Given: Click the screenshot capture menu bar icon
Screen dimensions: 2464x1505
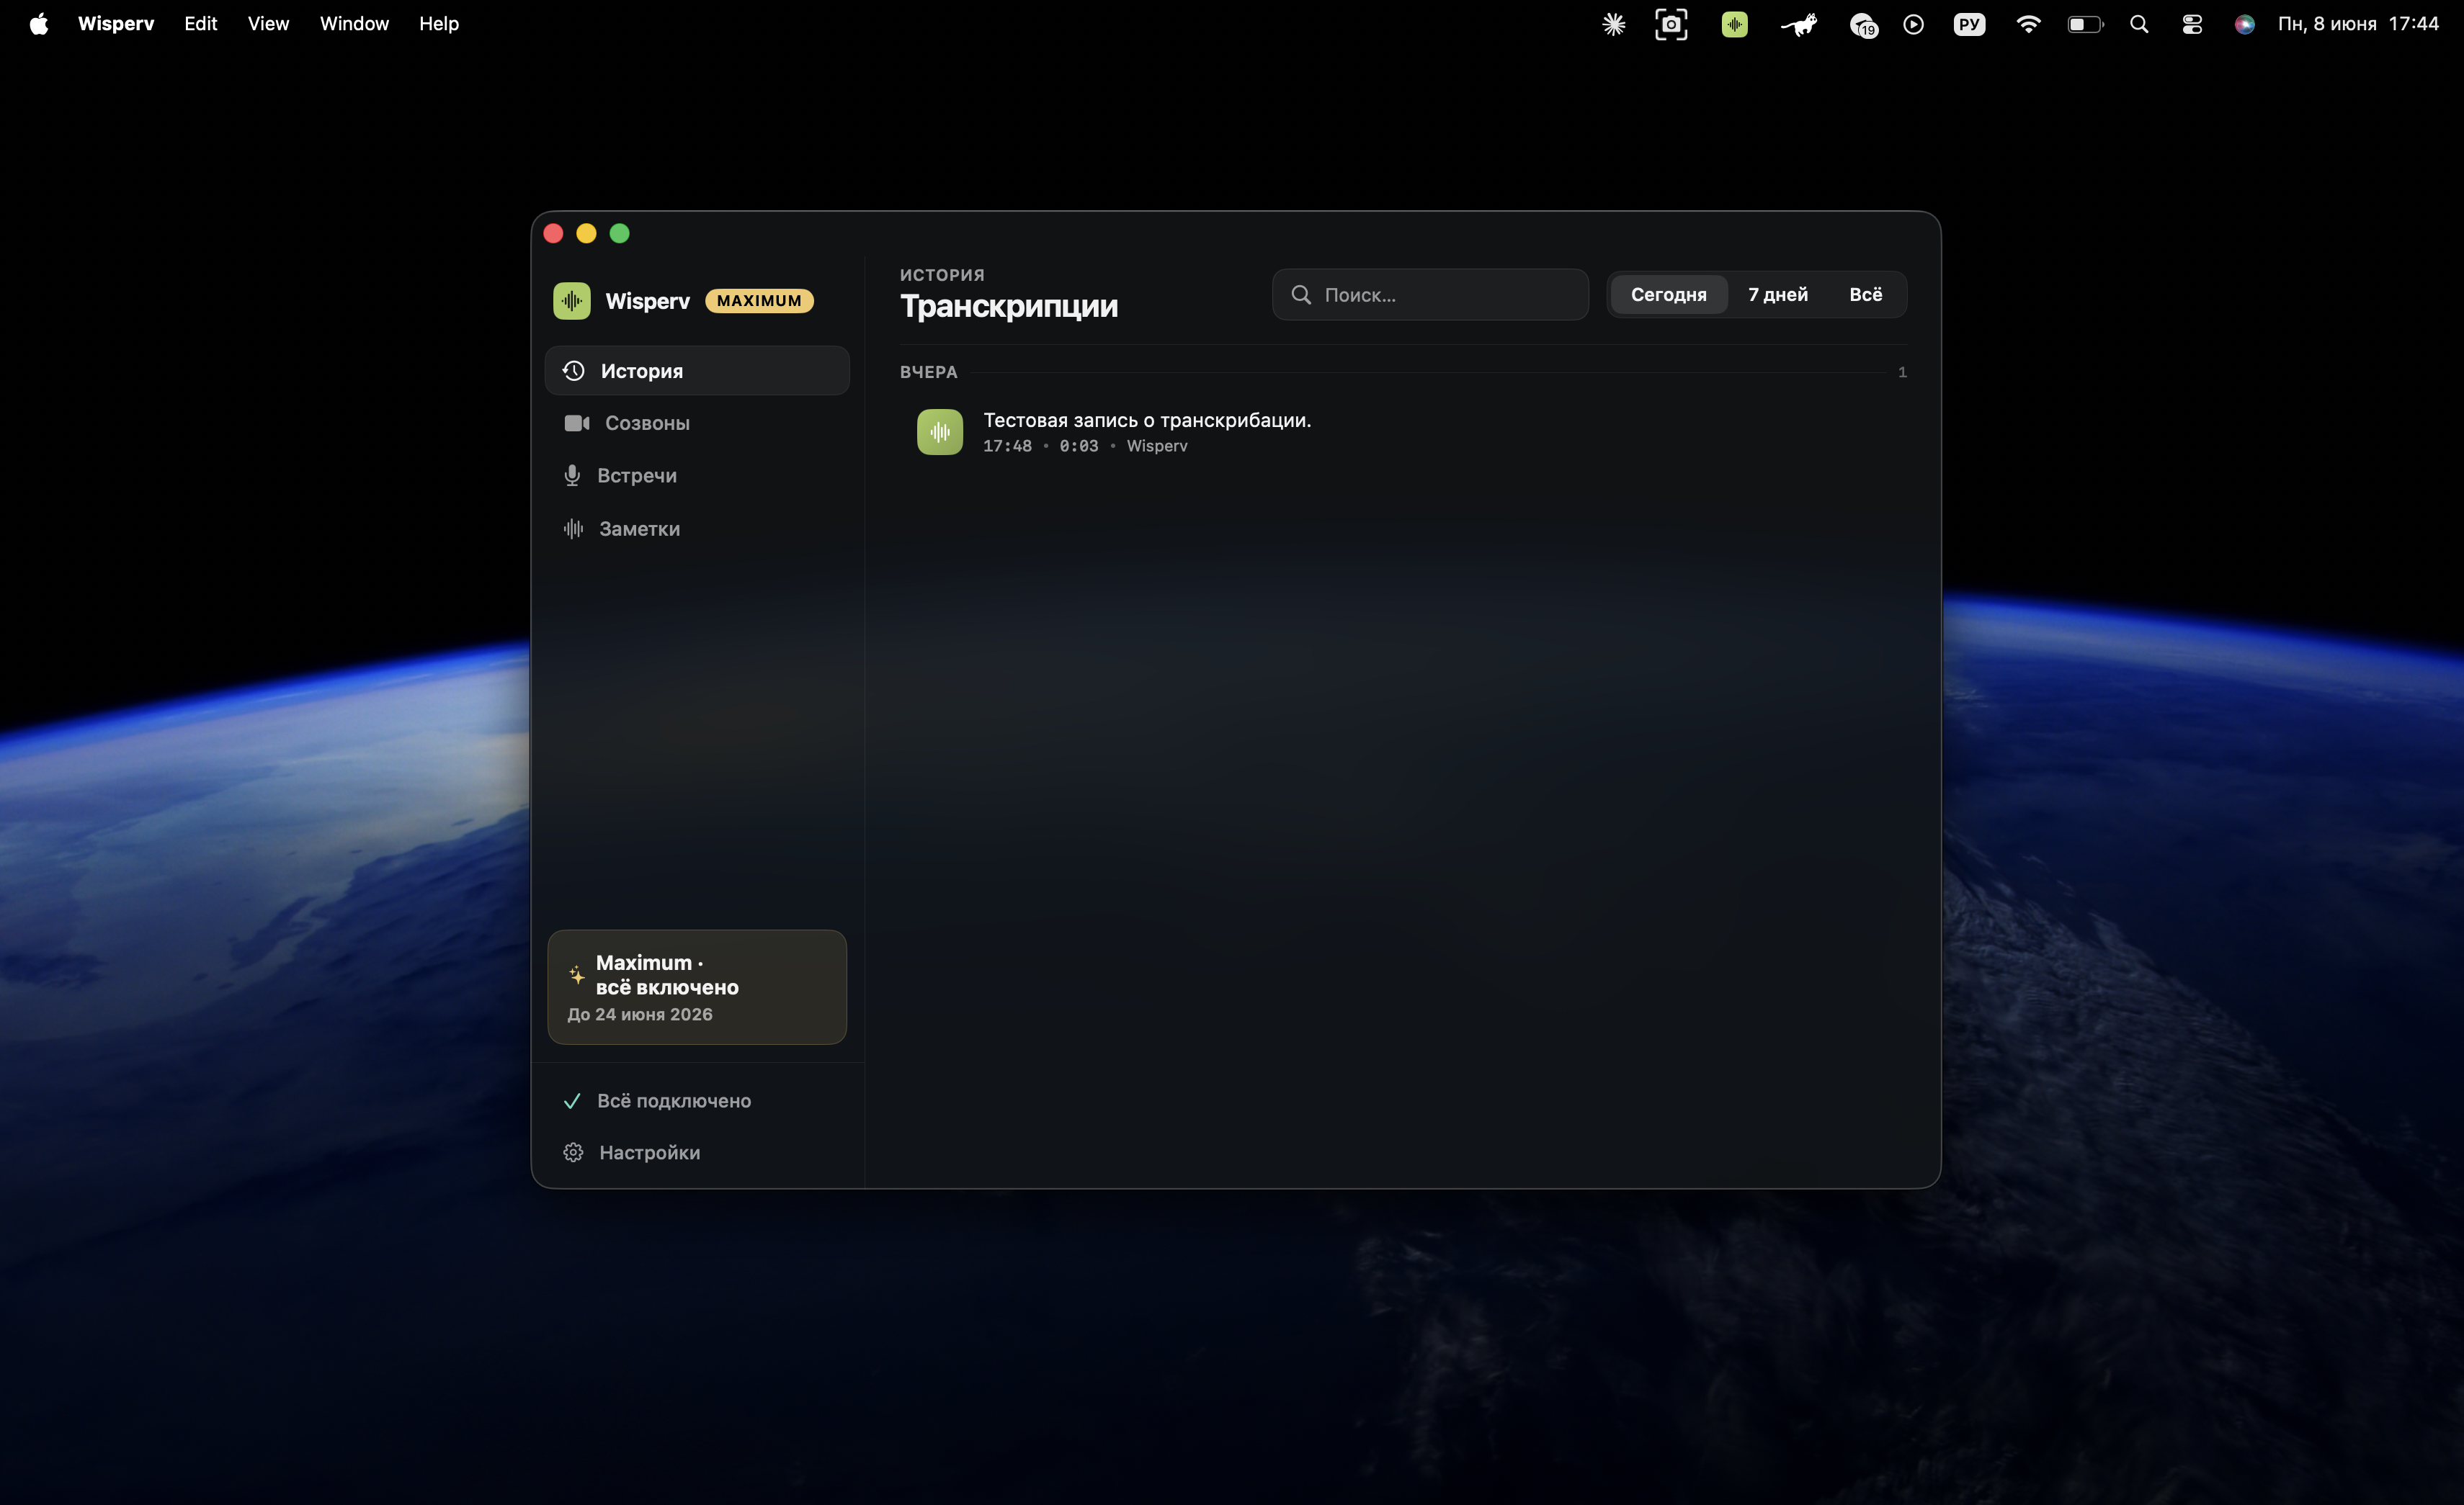Looking at the screenshot, I should pos(1671,24).
